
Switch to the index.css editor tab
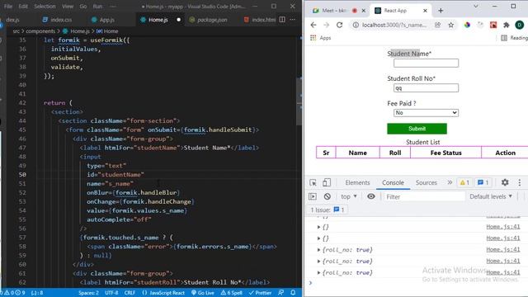pyautogui.click(x=57, y=20)
